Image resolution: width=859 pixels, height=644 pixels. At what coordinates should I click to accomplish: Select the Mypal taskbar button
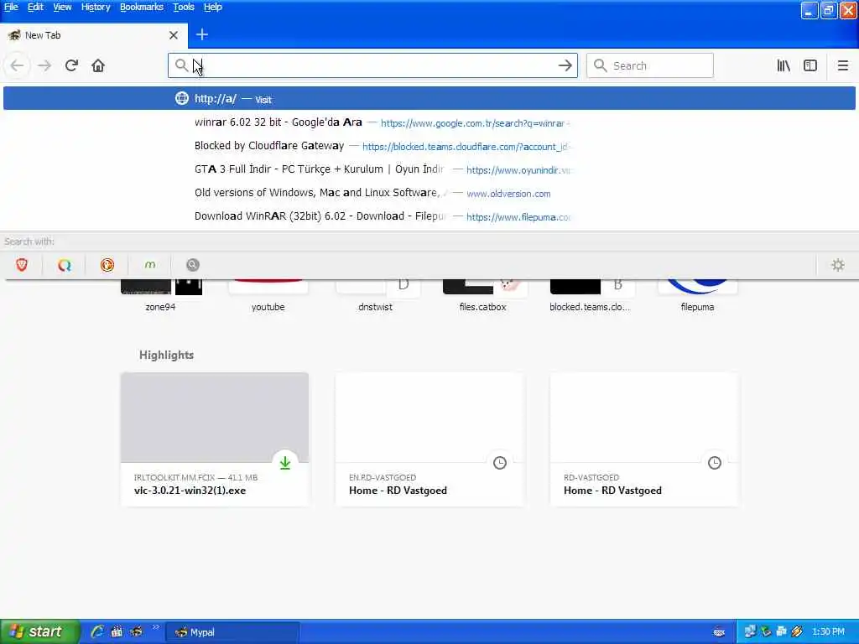pyautogui.click(x=232, y=632)
